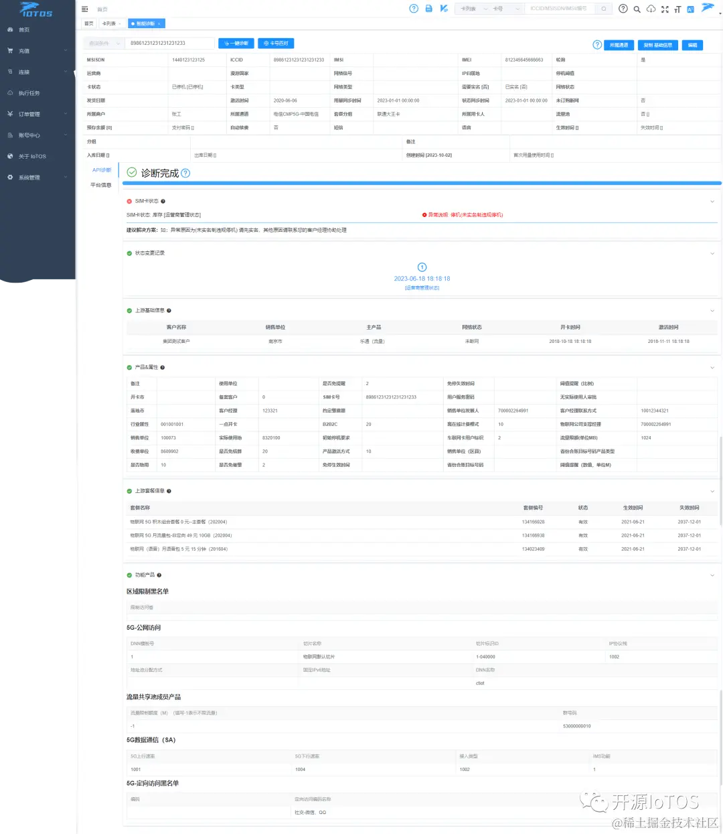This screenshot has width=723, height=834.
Task: Switch to the 首页 page tab
Action: 88,23
